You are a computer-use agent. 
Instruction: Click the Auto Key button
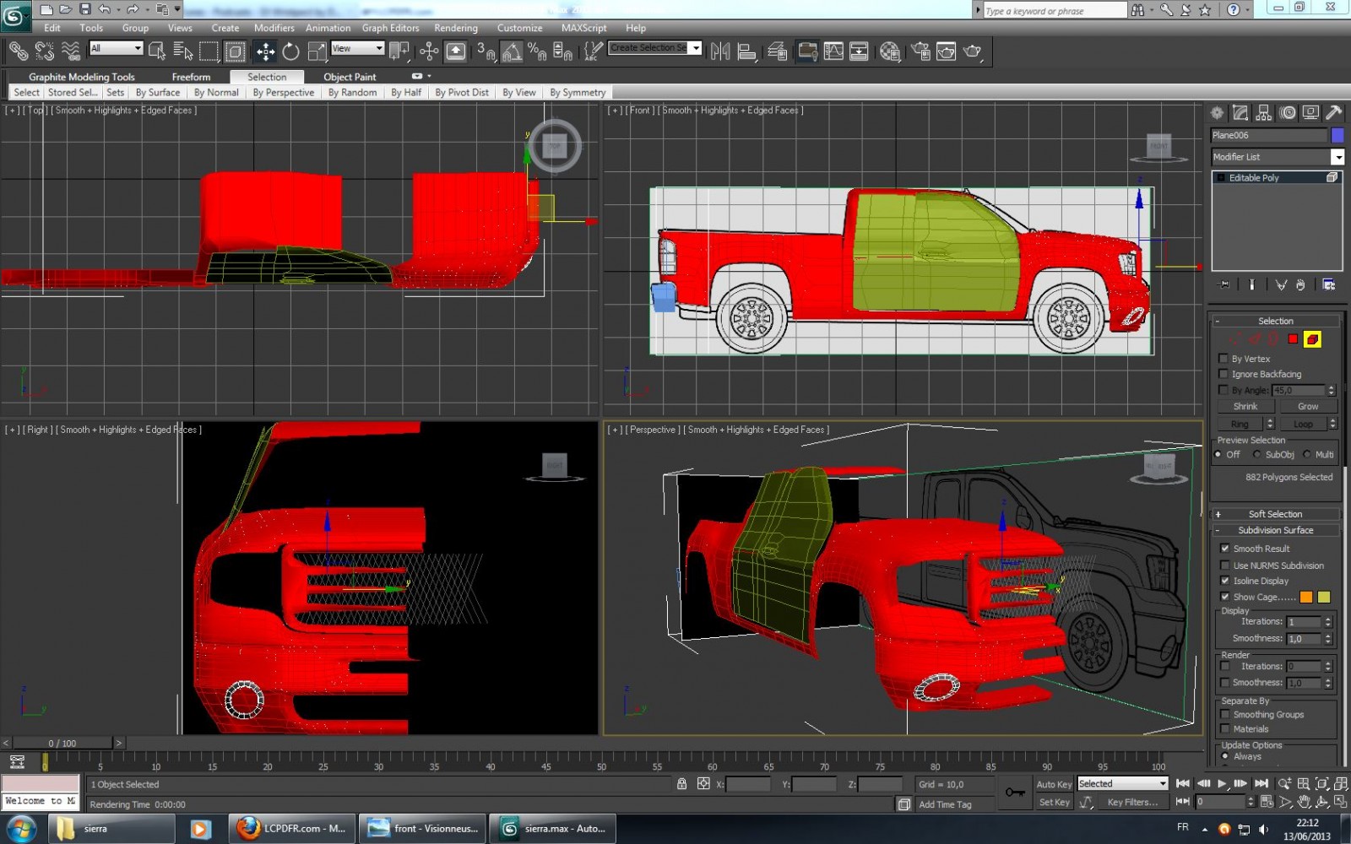pos(1054,784)
